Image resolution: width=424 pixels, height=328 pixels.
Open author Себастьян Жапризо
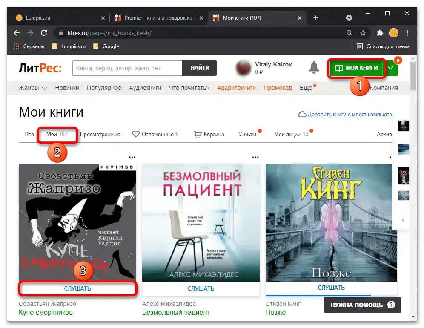47,304
